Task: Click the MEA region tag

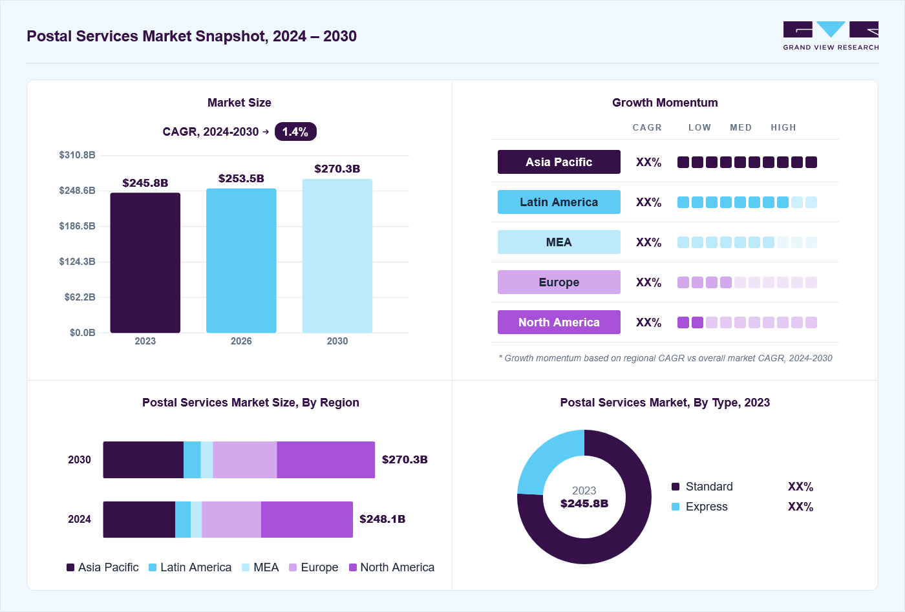Action: [x=559, y=242]
